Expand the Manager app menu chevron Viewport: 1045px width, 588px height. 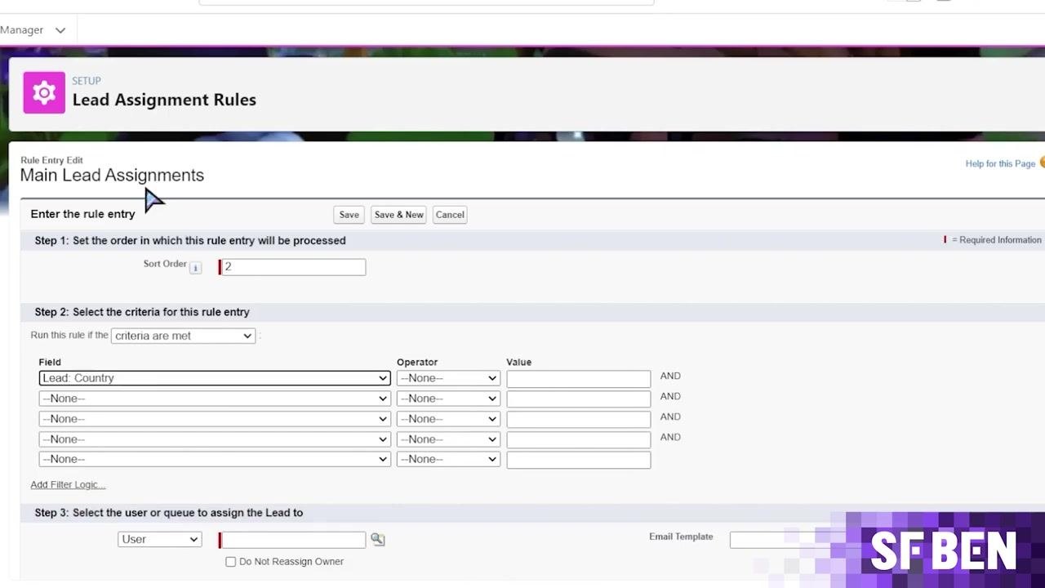tap(60, 30)
